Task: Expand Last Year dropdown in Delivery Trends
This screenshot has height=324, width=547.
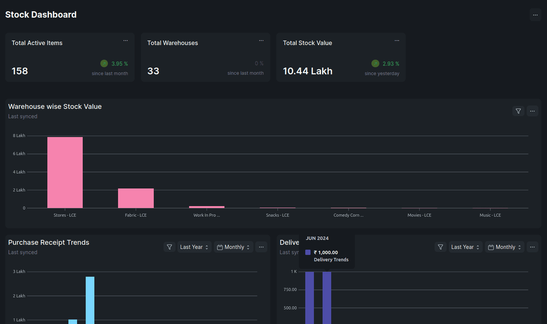Action: (465, 247)
